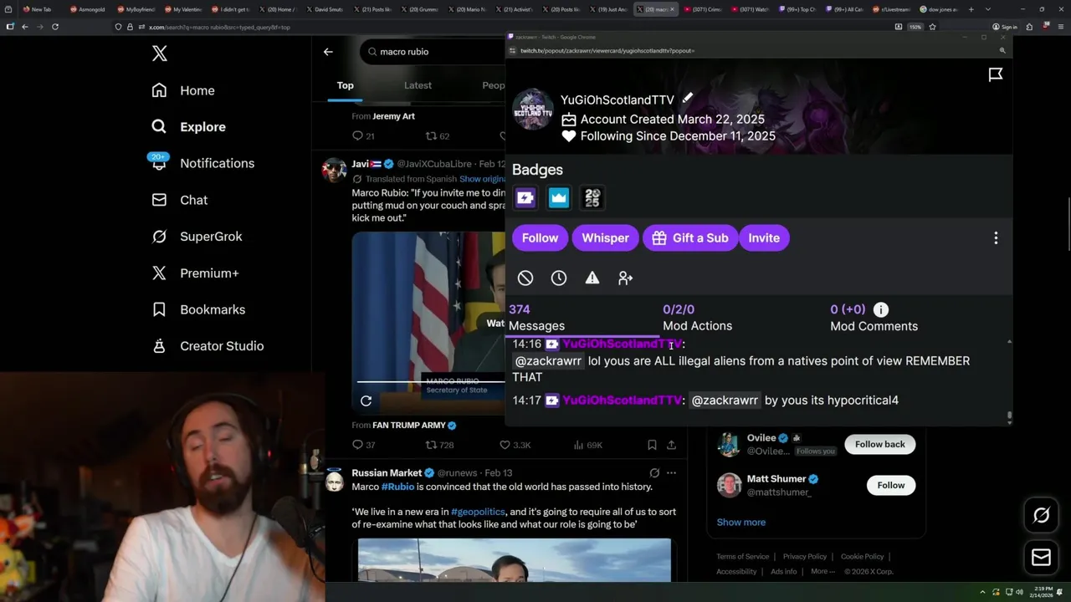The width and height of the screenshot is (1071, 602).
Task: View analytics showing 69K views
Action: point(587,445)
